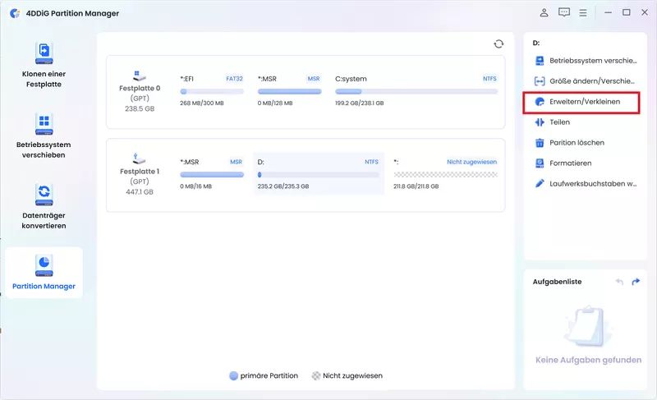Select the *:EFI FAT32 partition
The height and width of the screenshot is (400, 657).
212,91
